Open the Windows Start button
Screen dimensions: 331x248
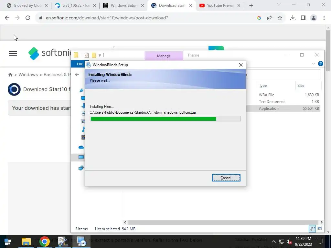tap(8, 242)
